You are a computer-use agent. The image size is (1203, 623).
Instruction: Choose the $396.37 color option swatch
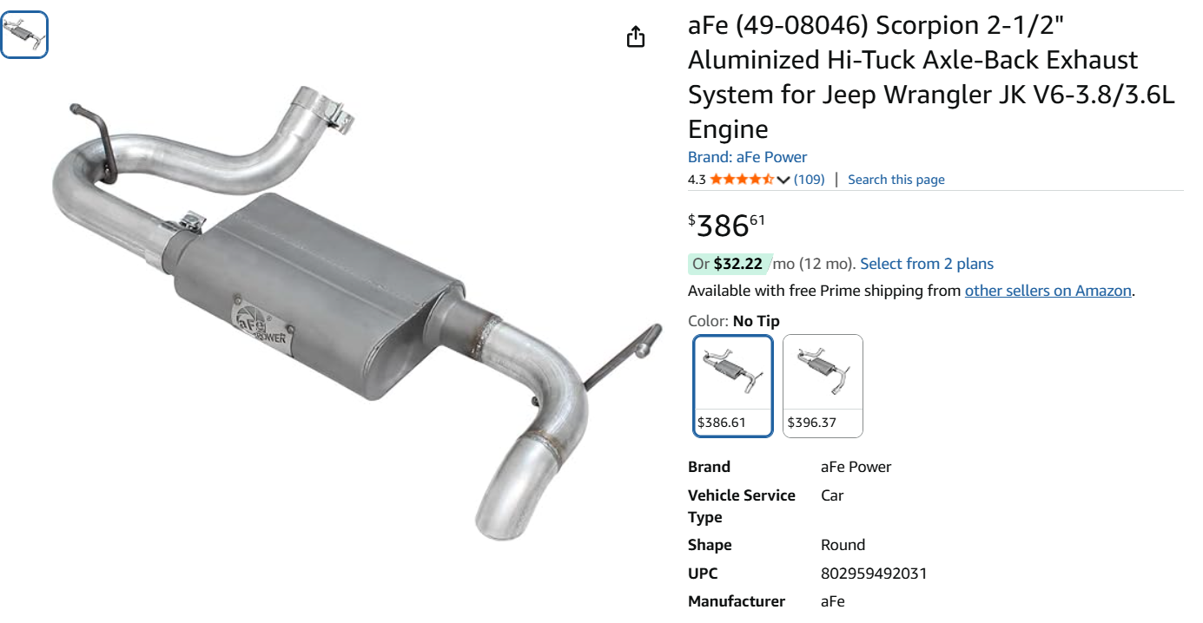(823, 386)
